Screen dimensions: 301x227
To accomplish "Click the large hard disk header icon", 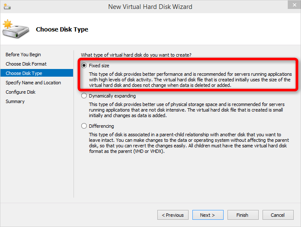I will coord(16,29).
